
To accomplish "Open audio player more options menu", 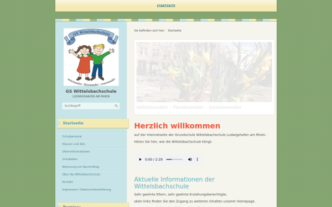I will (x=197, y=160).
